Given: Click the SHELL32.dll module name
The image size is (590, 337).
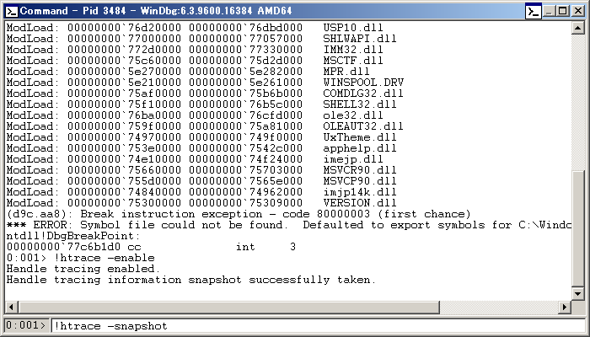Looking at the screenshot, I should point(360,104).
